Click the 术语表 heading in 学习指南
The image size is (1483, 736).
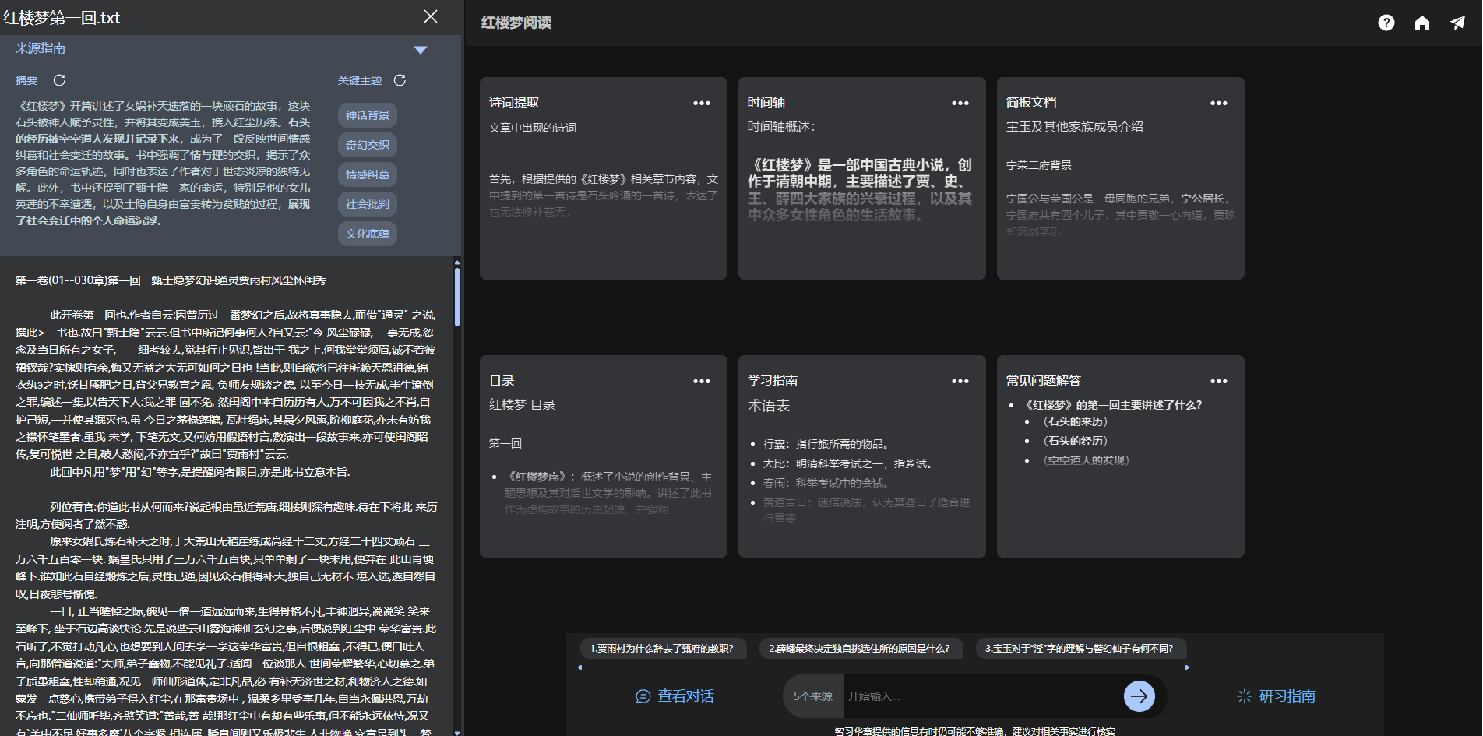tap(769, 406)
